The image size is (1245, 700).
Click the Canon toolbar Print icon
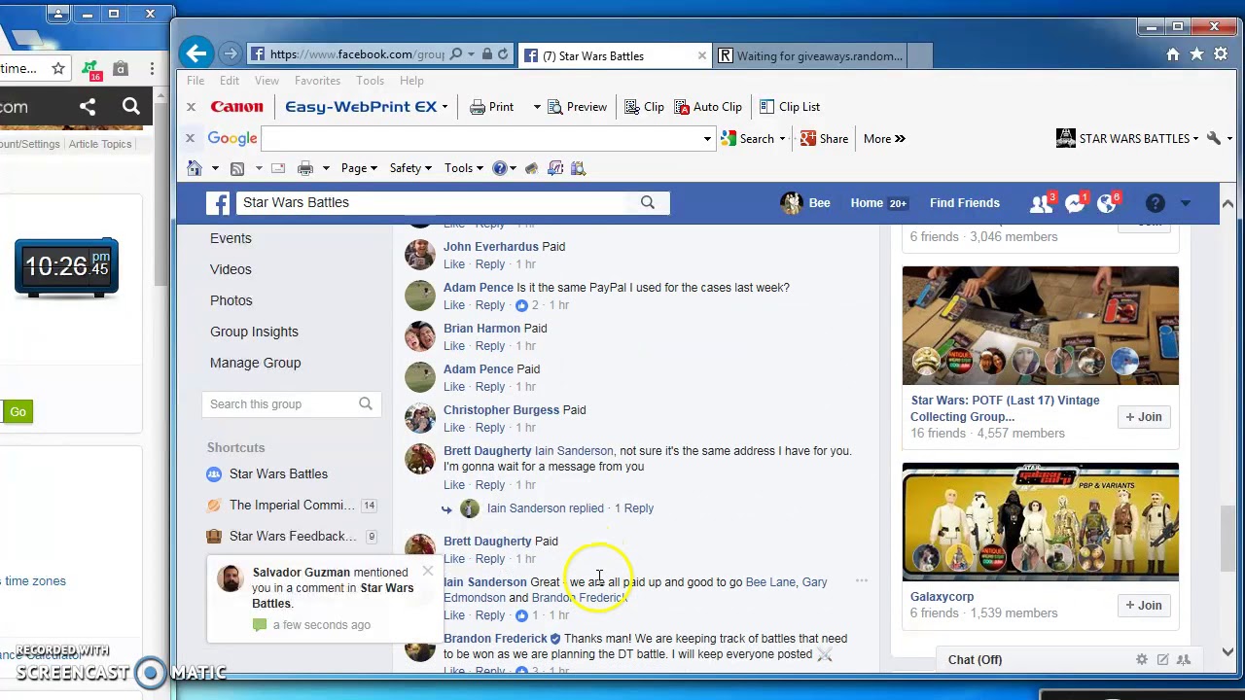tap(478, 107)
